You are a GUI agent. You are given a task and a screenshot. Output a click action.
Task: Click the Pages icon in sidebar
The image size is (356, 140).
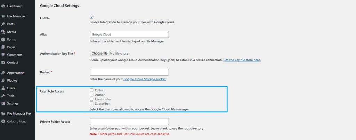tap(3, 47)
